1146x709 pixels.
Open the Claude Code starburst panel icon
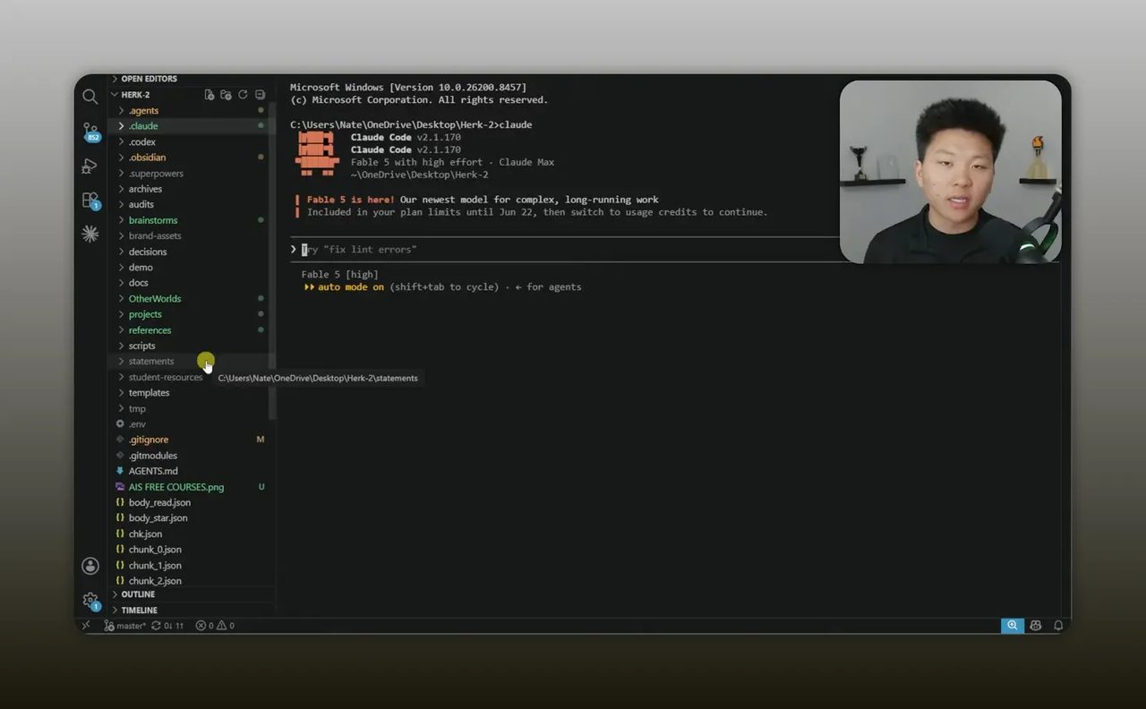90,234
